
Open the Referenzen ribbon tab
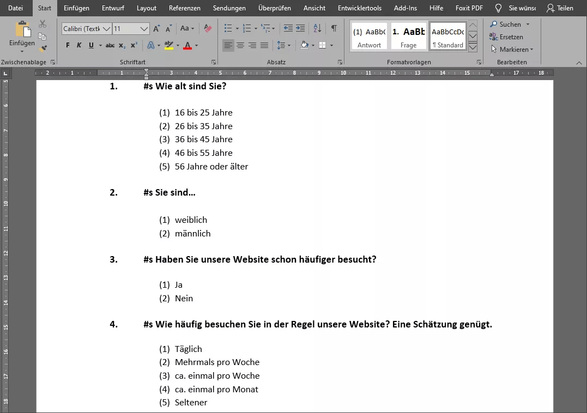point(184,8)
